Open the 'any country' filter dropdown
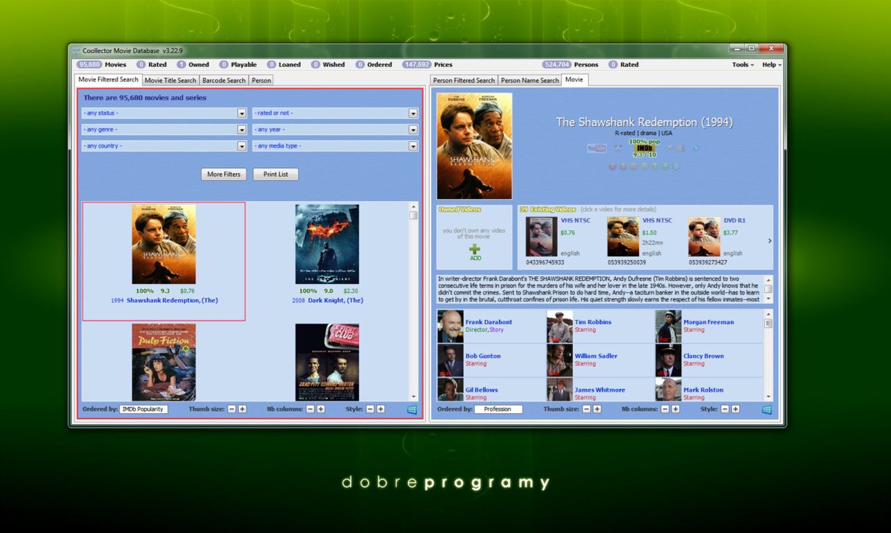891x533 pixels. (164, 146)
